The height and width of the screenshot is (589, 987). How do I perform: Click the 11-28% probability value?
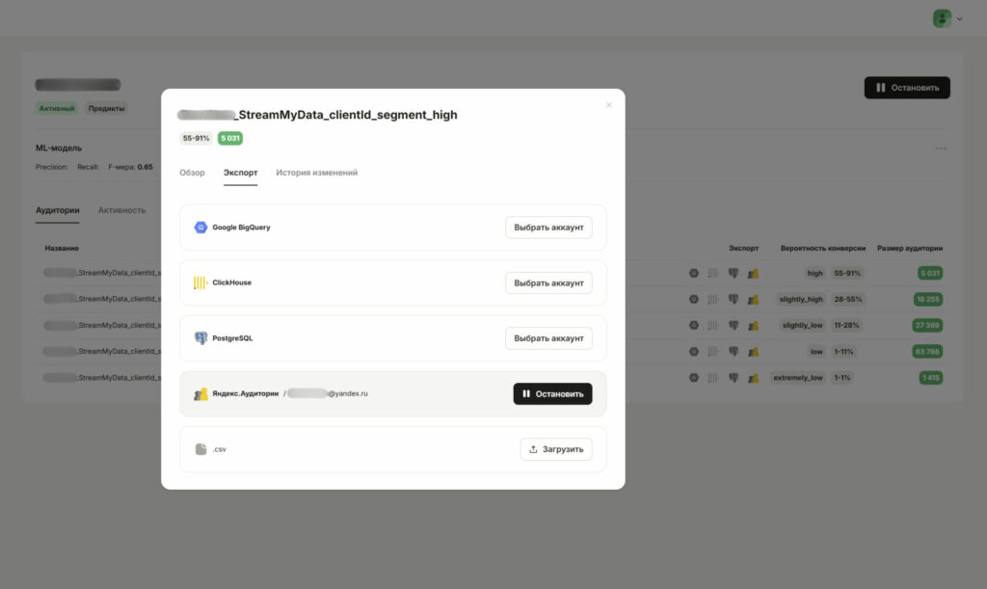point(846,325)
